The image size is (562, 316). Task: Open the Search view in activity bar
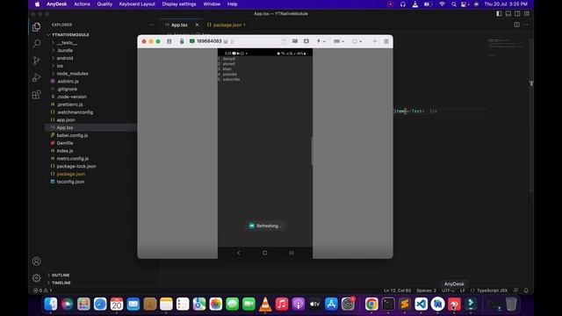tap(36, 44)
